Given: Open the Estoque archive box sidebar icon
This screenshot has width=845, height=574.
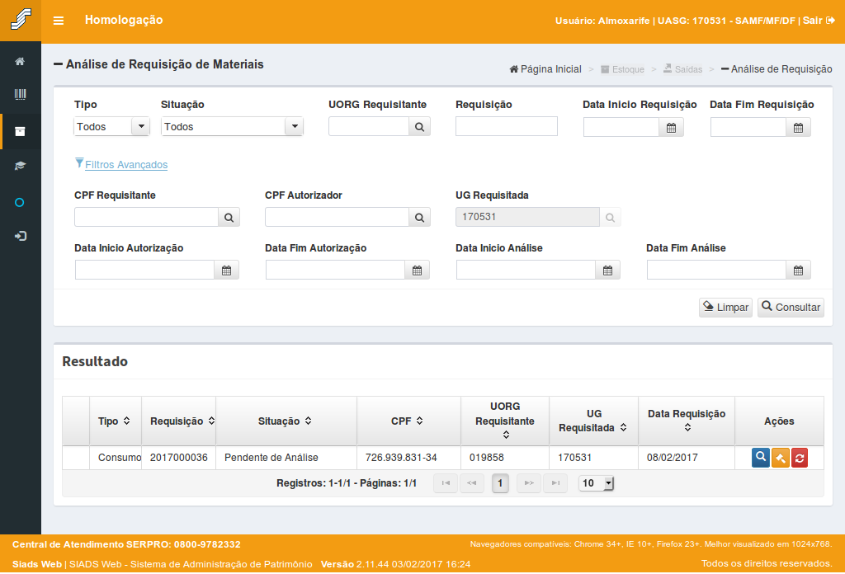Looking at the screenshot, I should [20, 131].
